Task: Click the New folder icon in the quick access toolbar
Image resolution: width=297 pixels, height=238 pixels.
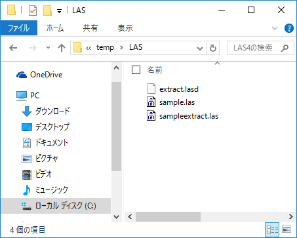Action: click(47, 10)
